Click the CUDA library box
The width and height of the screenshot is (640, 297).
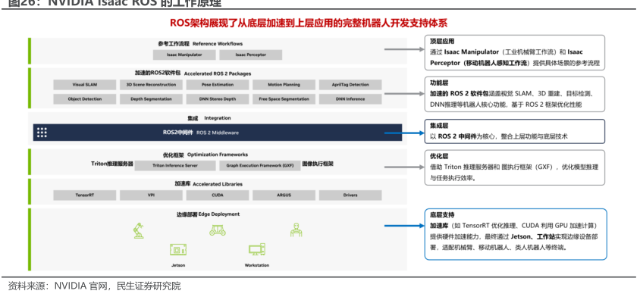click(x=218, y=195)
